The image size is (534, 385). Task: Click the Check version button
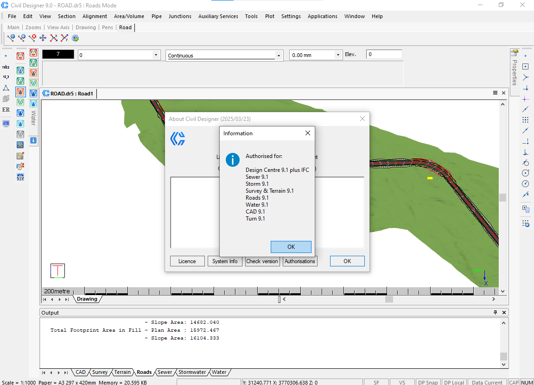[x=262, y=261]
